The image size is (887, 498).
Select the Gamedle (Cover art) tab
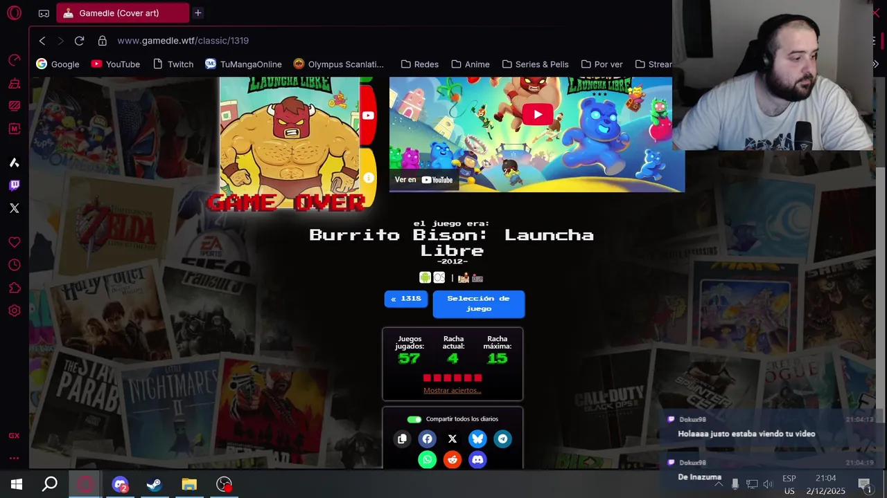point(122,13)
